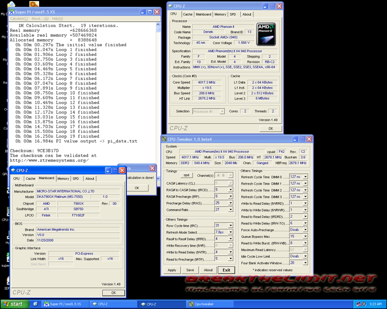Click OK in the processor CPU-Z window
Screen dimensions: 387x309
coord(271,129)
